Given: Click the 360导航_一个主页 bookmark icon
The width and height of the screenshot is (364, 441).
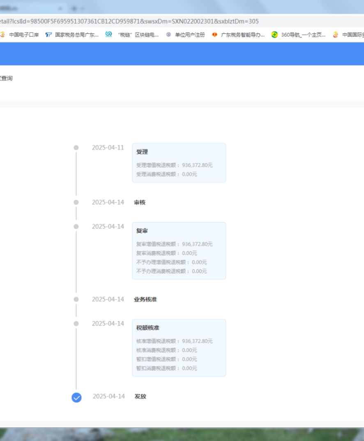Looking at the screenshot, I should pyautogui.click(x=274, y=35).
